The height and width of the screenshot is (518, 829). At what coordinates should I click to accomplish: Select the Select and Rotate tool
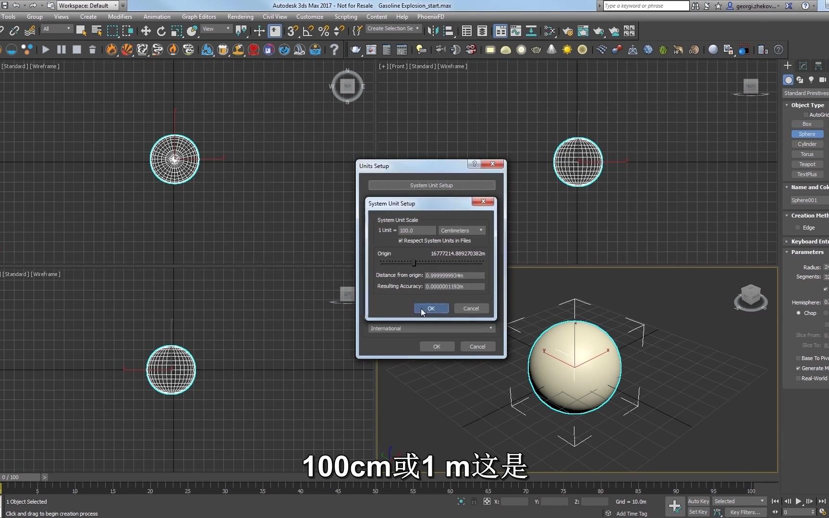click(161, 31)
